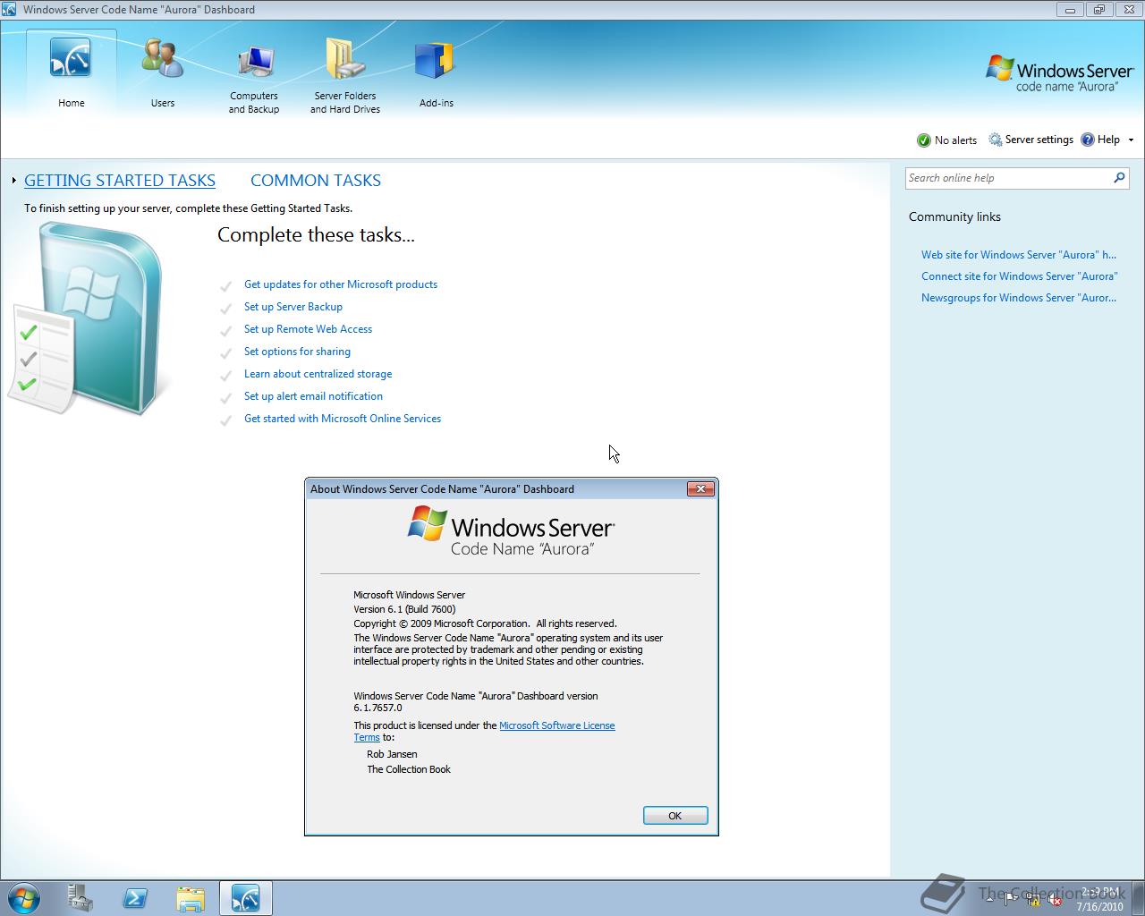
Task: Collapse the Getting Started Tasks arrow
Action: pyautogui.click(x=14, y=181)
